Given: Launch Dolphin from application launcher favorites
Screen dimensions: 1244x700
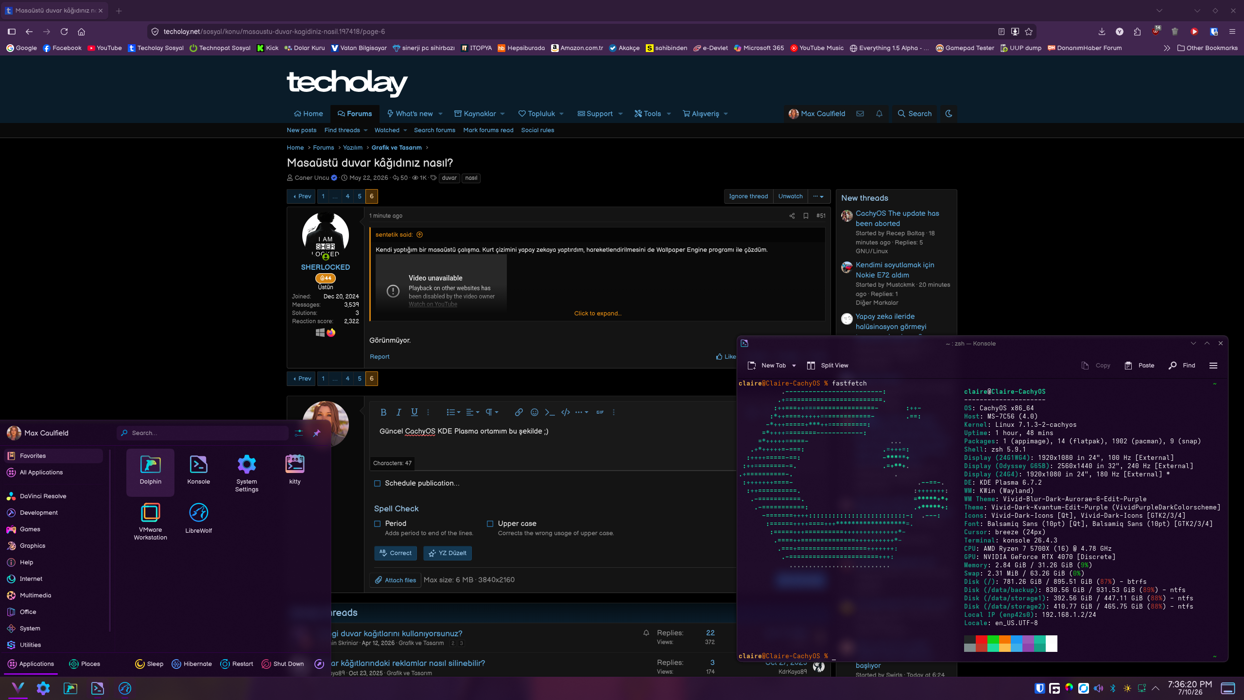Looking at the screenshot, I should tap(150, 472).
